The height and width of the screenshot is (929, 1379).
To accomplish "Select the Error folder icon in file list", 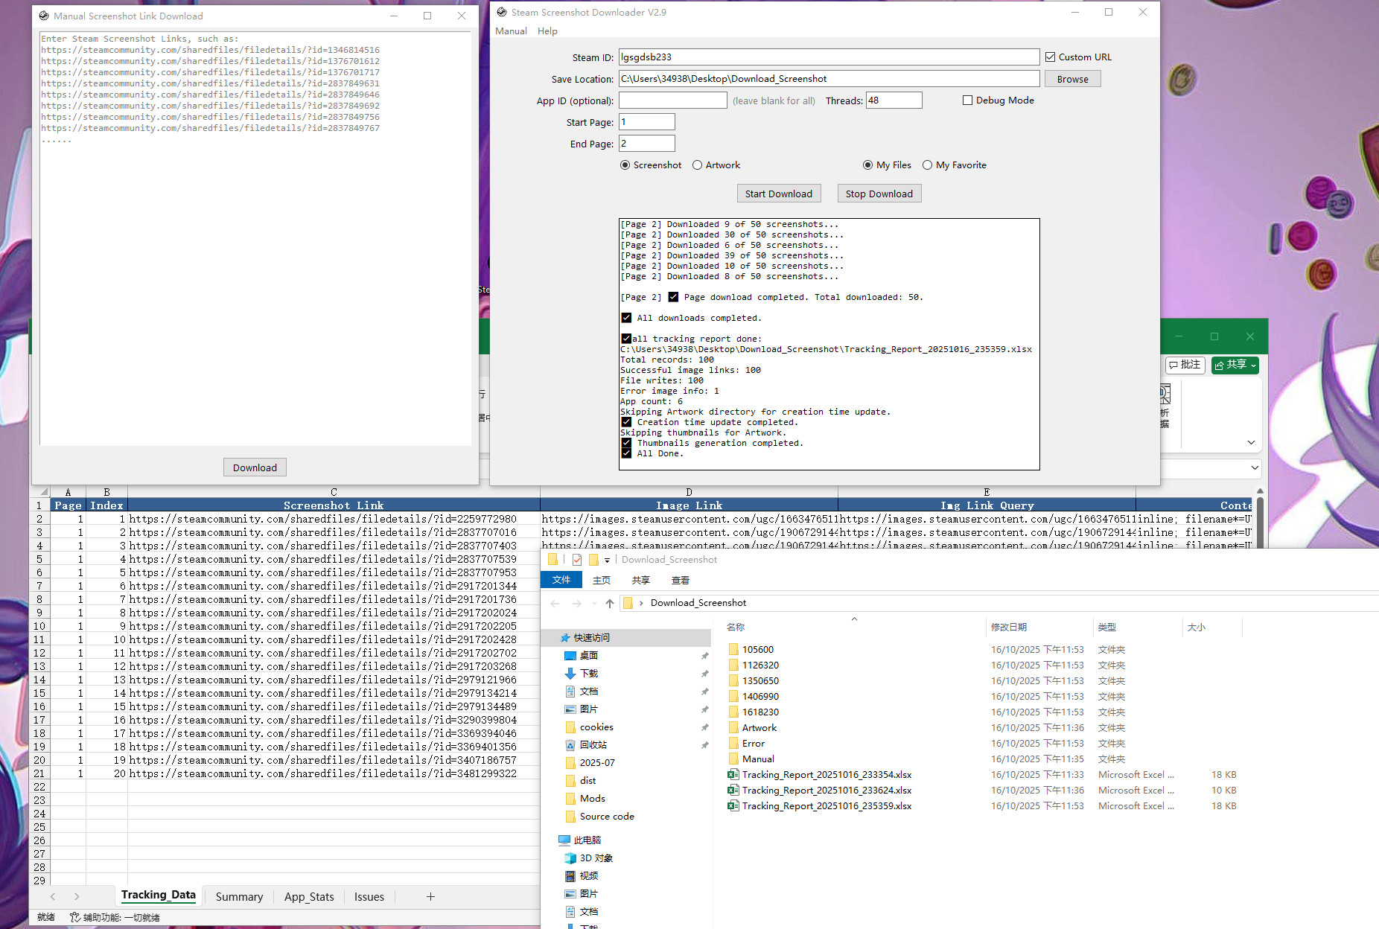I will click(733, 743).
